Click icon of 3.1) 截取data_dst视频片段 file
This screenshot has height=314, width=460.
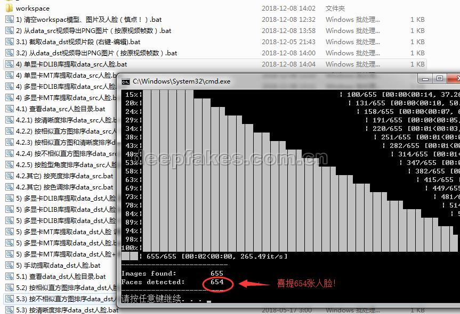[x=10, y=42]
